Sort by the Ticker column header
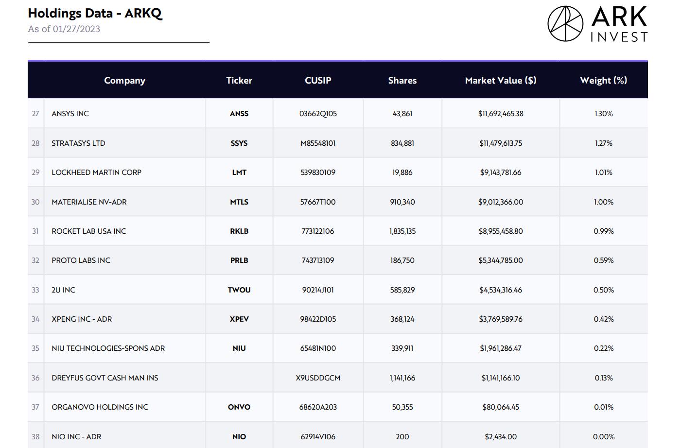The image size is (681, 448). point(239,80)
